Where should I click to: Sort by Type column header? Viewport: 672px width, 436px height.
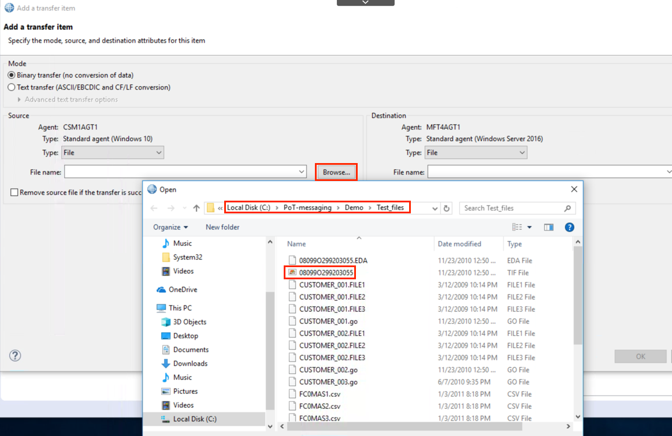(514, 244)
